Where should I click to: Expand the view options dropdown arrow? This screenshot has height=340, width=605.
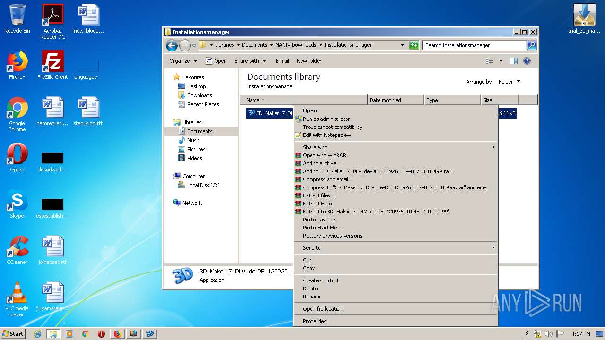pos(501,61)
